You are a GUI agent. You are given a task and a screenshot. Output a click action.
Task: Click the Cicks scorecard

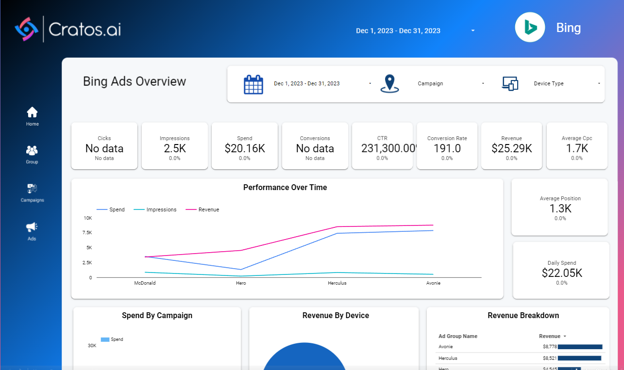104,146
